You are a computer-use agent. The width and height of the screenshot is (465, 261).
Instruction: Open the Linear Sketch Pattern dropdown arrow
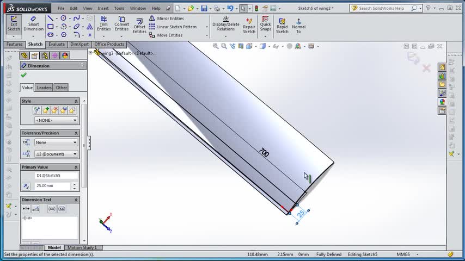pos(207,27)
